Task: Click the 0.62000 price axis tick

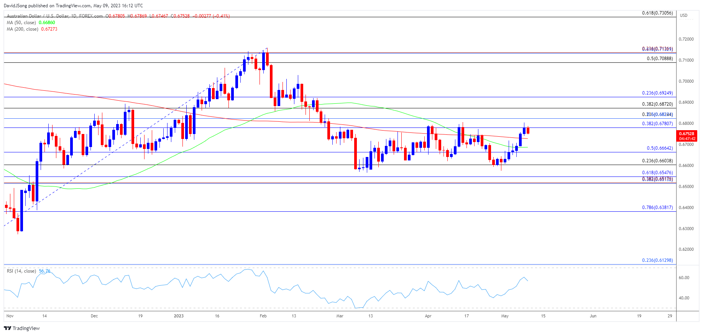Action: point(686,250)
